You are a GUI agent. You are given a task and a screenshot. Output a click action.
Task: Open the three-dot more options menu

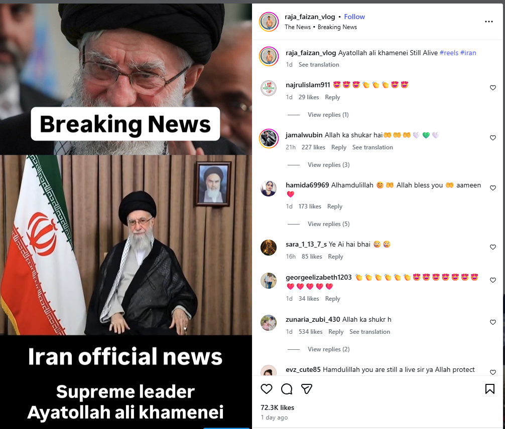click(488, 22)
